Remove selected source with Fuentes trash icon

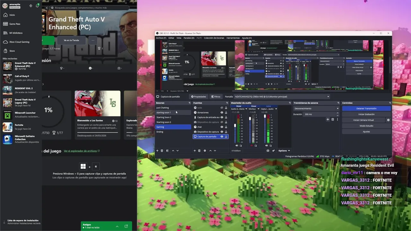(199, 150)
